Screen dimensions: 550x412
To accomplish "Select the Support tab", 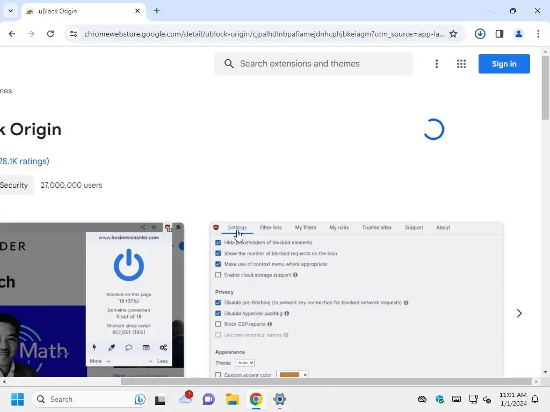I will click(414, 227).
